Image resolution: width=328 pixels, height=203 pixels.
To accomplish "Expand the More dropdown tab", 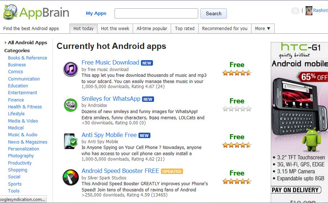I will pyautogui.click(x=262, y=29).
